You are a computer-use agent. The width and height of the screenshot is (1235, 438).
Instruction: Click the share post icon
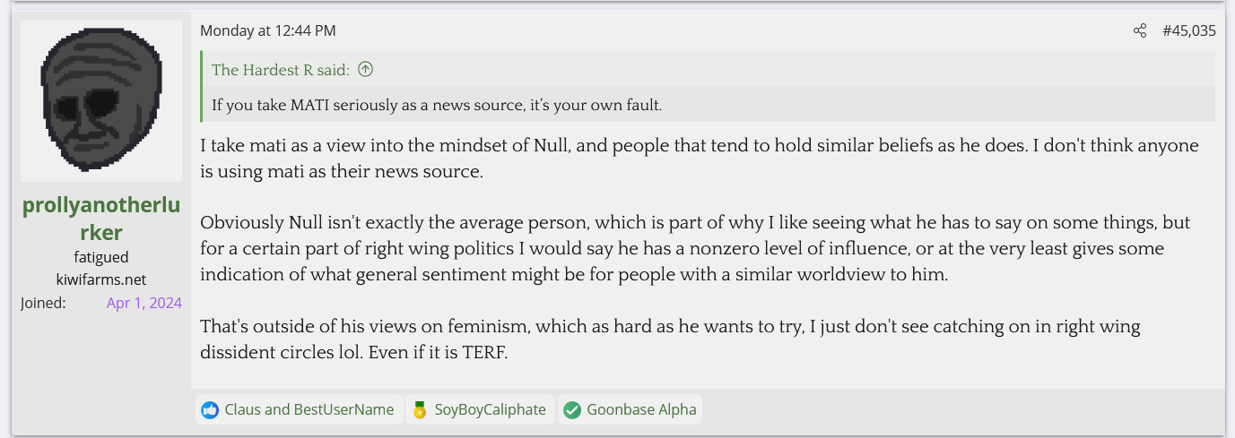click(x=1140, y=30)
